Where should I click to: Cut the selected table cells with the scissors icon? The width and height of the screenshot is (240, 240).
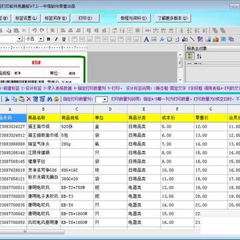coord(7,99)
